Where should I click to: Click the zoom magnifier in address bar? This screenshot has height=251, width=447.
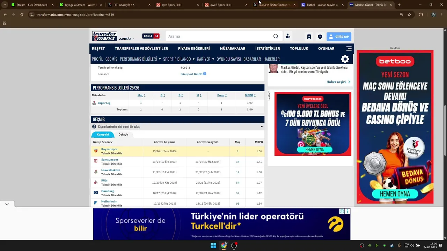[x=402, y=15]
